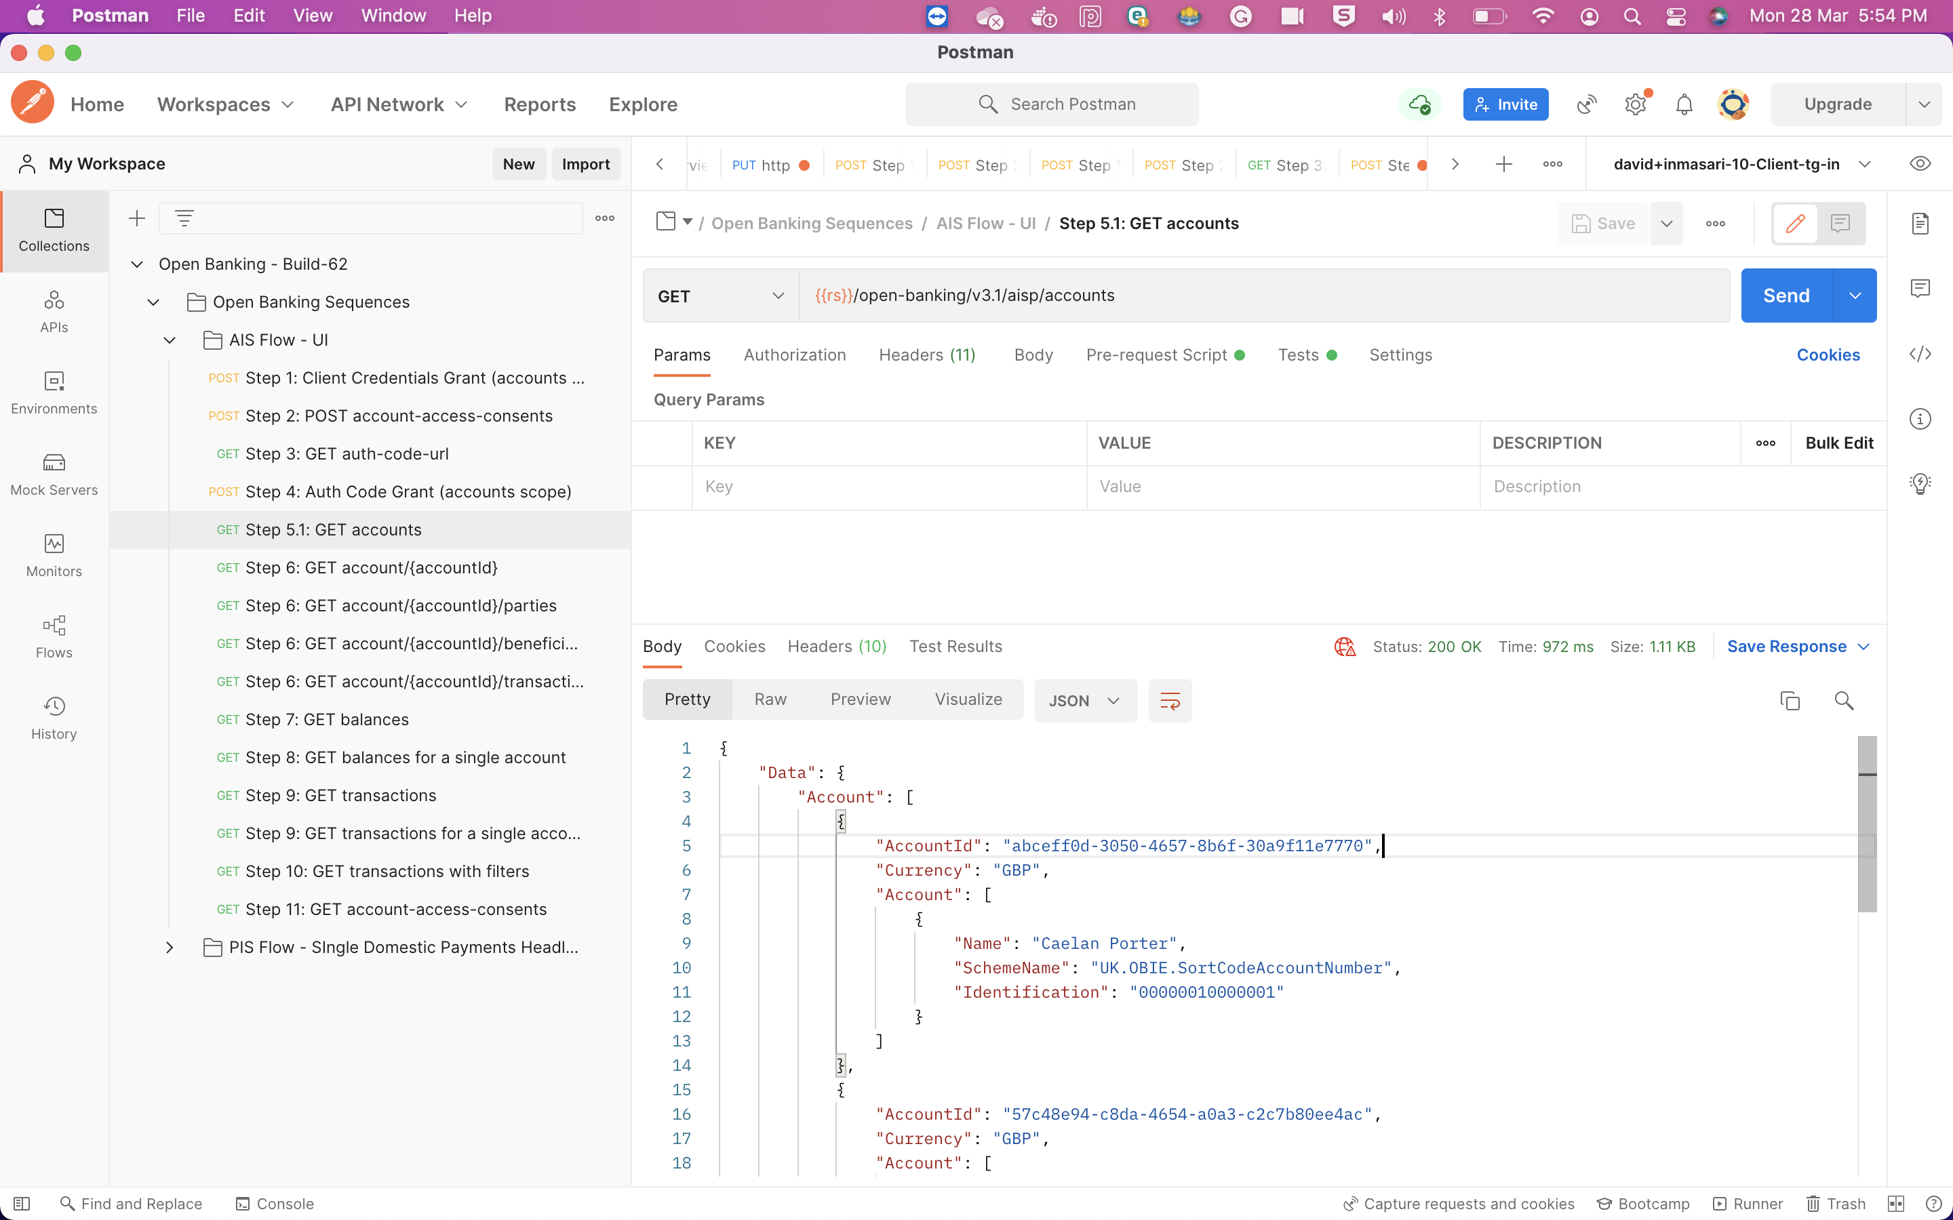Open the File menu in menu bar
Screen dimensions: 1953x1220
tap(191, 16)
